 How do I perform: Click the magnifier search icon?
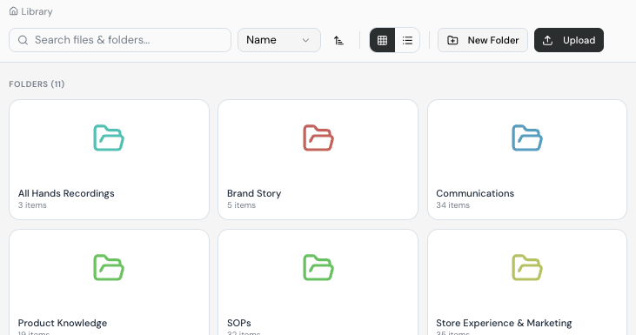point(23,40)
